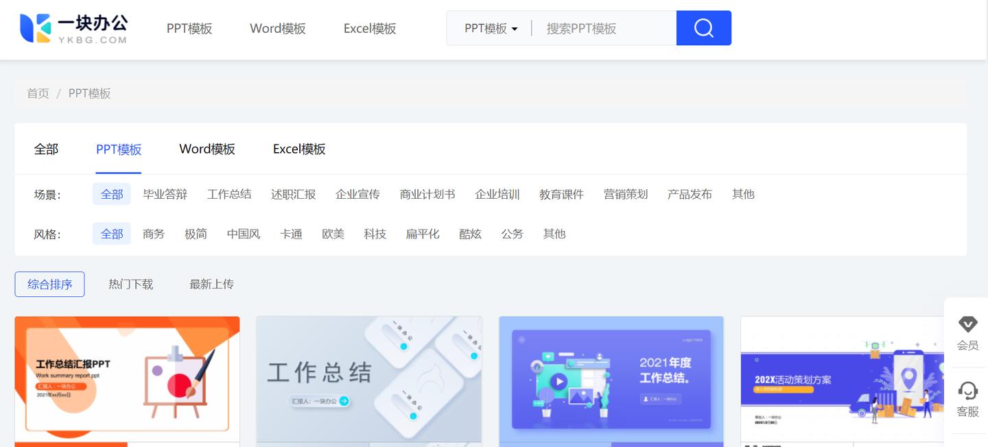Switch sorting to 最新上传
Image resolution: width=988 pixels, height=447 pixels.
[x=211, y=284]
